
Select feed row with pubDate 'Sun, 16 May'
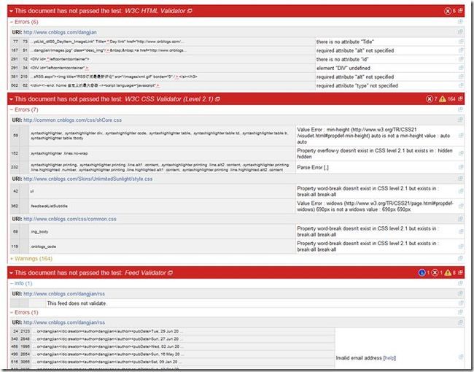pyautogui.click(x=173, y=354)
